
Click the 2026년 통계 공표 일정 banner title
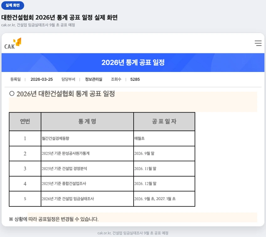pos(133,63)
